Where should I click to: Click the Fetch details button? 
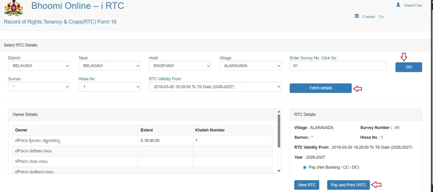(x=321, y=88)
